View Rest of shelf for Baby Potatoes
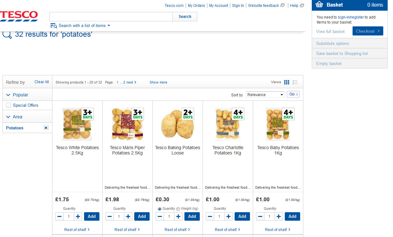Image resolution: width=393 pixels, height=237 pixels. (278, 229)
